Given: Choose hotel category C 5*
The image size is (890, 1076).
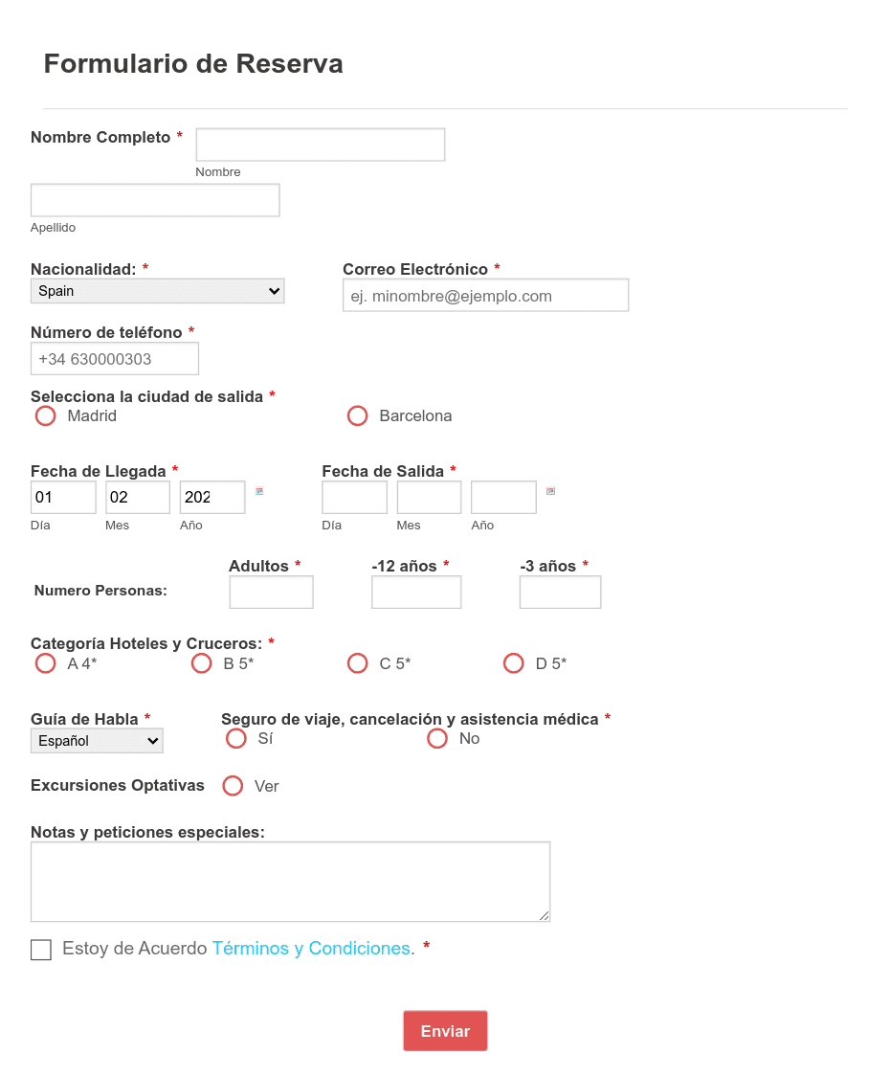Looking at the screenshot, I should pyautogui.click(x=357, y=662).
